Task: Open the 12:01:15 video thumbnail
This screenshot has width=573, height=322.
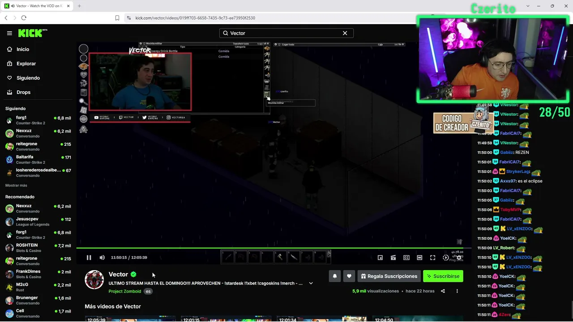Action: coord(226,319)
